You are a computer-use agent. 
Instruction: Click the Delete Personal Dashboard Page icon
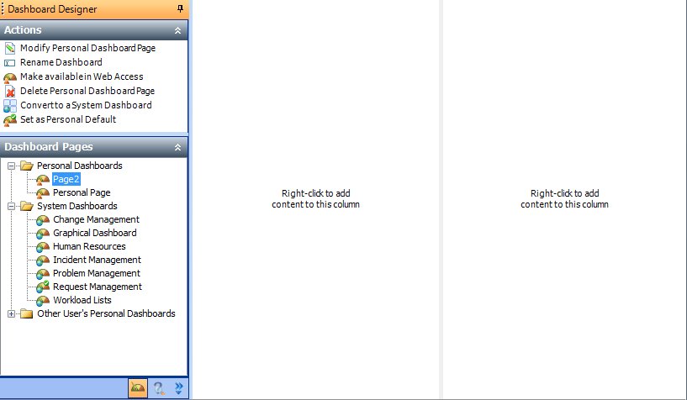[9, 91]
